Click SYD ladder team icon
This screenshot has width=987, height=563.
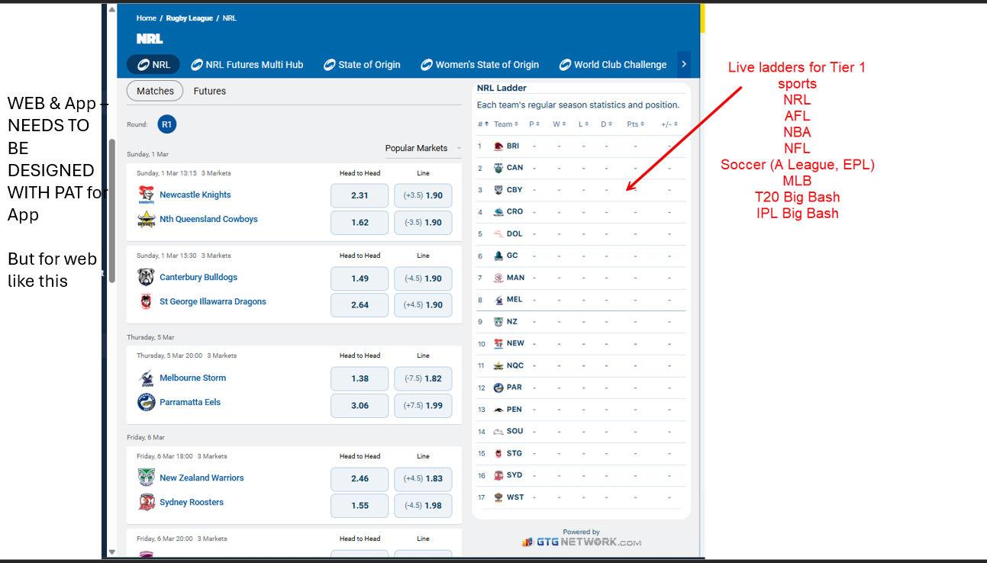[x=498, y=475]
